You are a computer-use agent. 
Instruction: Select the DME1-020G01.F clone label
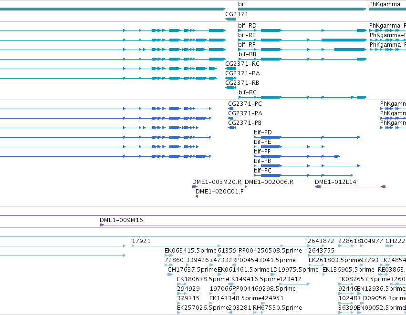point(219,192)
